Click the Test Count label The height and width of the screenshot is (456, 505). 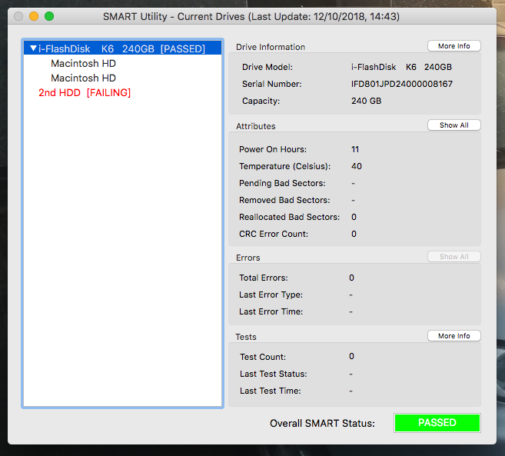(x=263, y=357)
